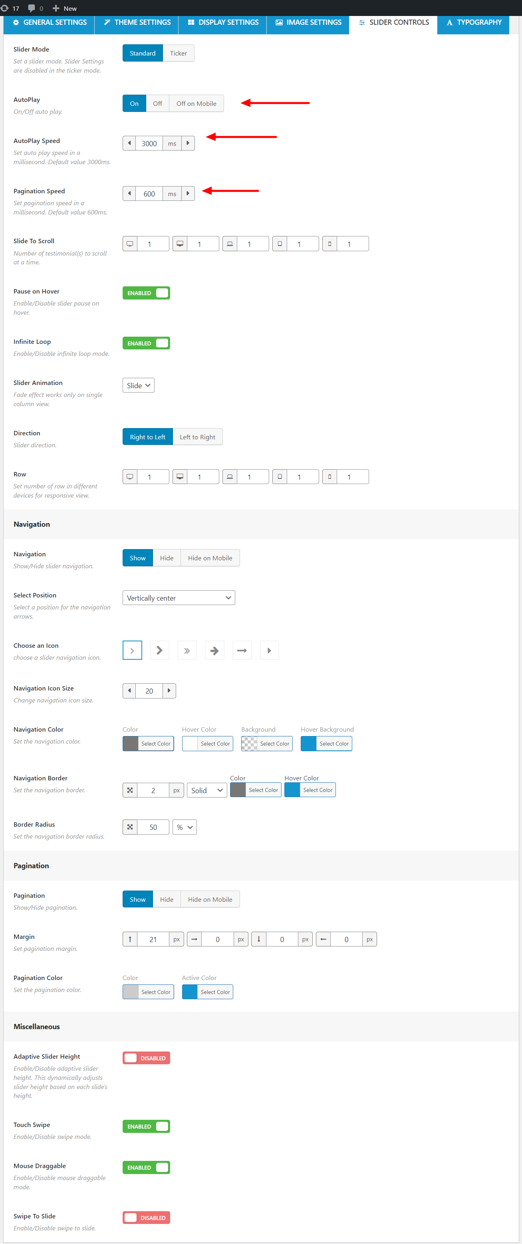This screenshot has height=1244, width=522.
Task: Increase AutoPlay Speed with right arrow
Action: pyautogui.click(x=188, y=143)
